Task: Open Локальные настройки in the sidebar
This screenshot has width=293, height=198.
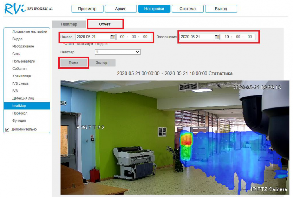Action: [29, 31]
